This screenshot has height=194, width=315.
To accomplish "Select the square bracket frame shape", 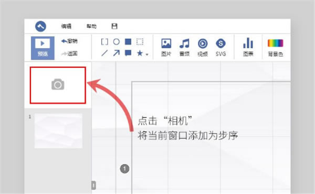I will click(104, 42).
